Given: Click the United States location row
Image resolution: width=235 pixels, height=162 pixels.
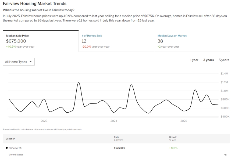Looking at the screenshot, I should pos(16,154).
